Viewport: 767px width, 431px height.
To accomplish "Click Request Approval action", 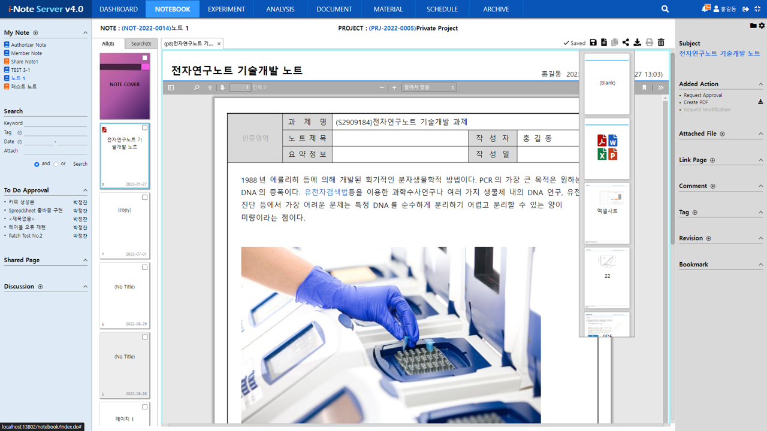I will (x=703, y=95).
